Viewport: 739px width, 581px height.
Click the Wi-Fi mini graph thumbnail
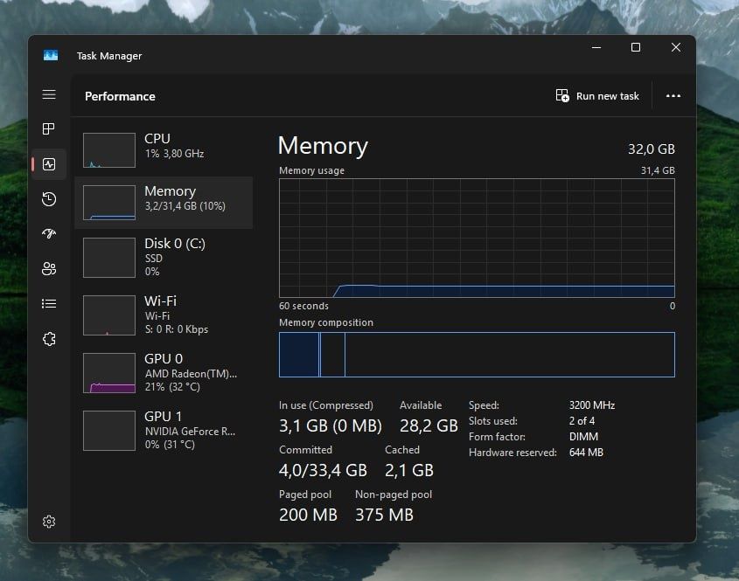point(109,315)
